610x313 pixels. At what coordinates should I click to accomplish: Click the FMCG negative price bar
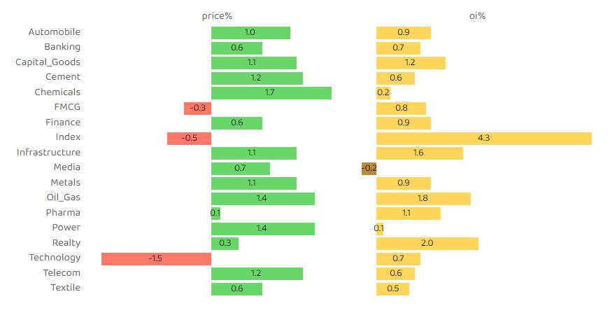coord(197,108)
